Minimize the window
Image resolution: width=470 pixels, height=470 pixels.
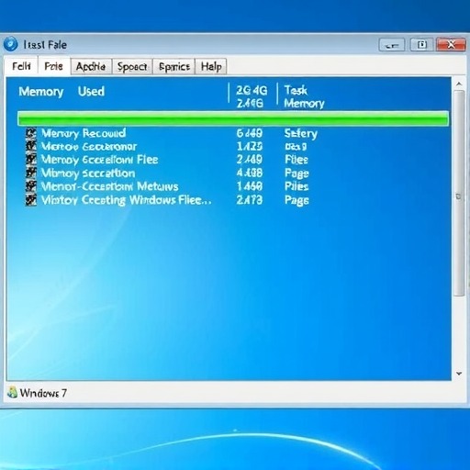tap(392, 45)
